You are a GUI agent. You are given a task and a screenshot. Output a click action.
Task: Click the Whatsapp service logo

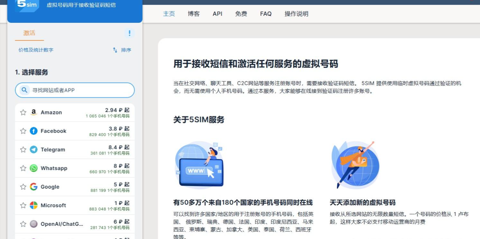click(33, 168)
